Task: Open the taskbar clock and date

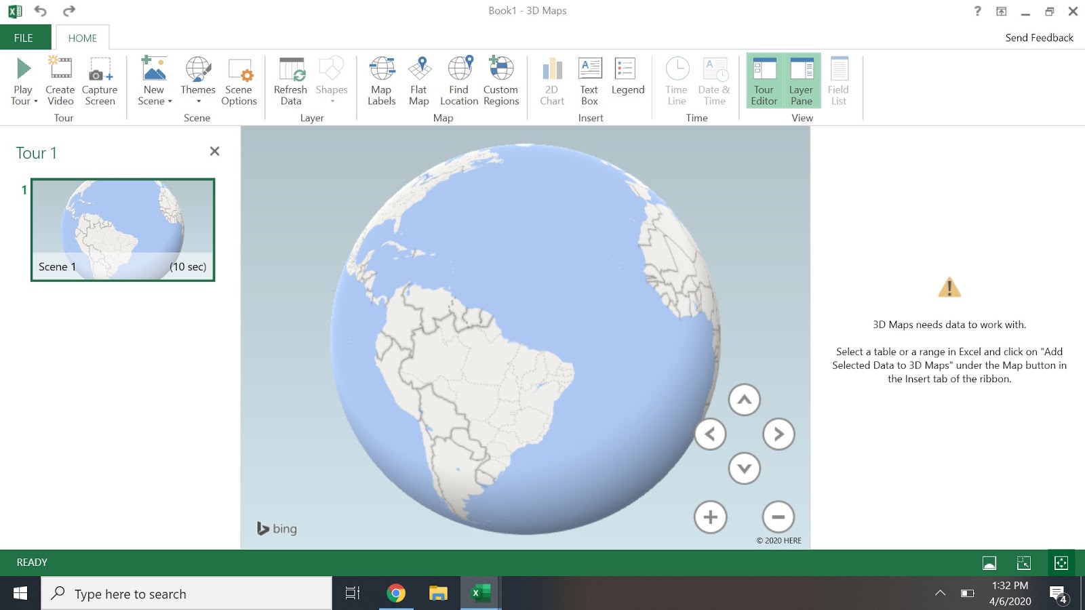Action: [1010, 594]
